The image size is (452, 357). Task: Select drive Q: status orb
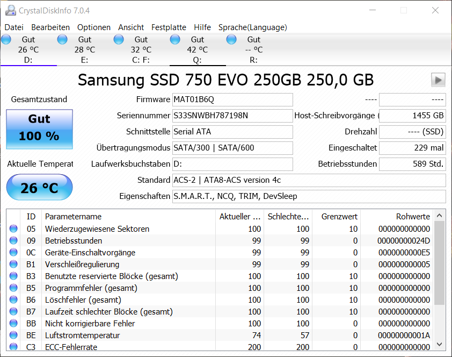click(175, 40)
